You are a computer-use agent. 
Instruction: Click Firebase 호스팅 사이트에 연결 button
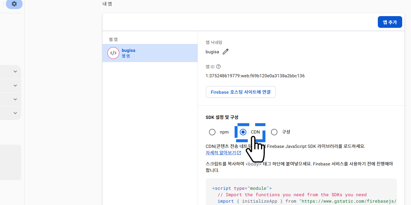click(241, 92)
